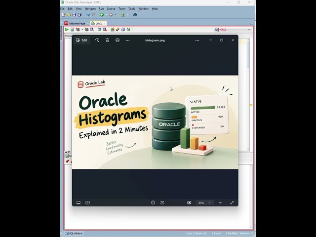Screen dimensions: 316x237
Task: Open the ORCL connection dropdown
Action: click(233, 30)
